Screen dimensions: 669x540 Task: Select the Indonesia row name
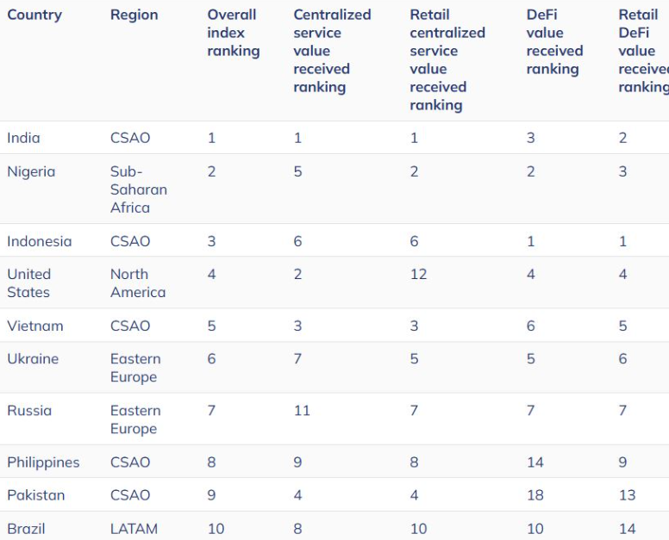coord(40,241)
